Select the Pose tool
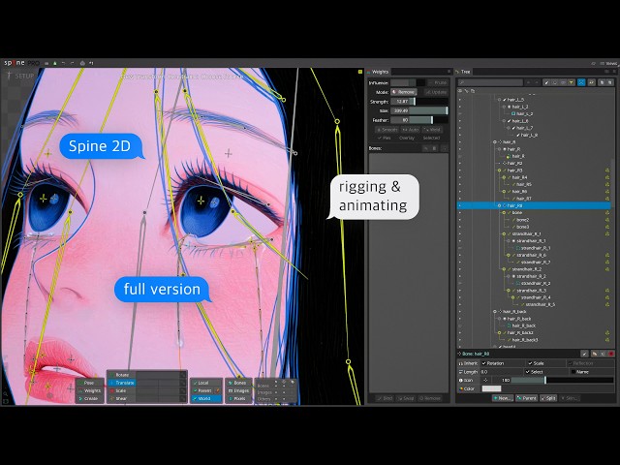Screen dimensions: 620x465 (x=90, y=383)
